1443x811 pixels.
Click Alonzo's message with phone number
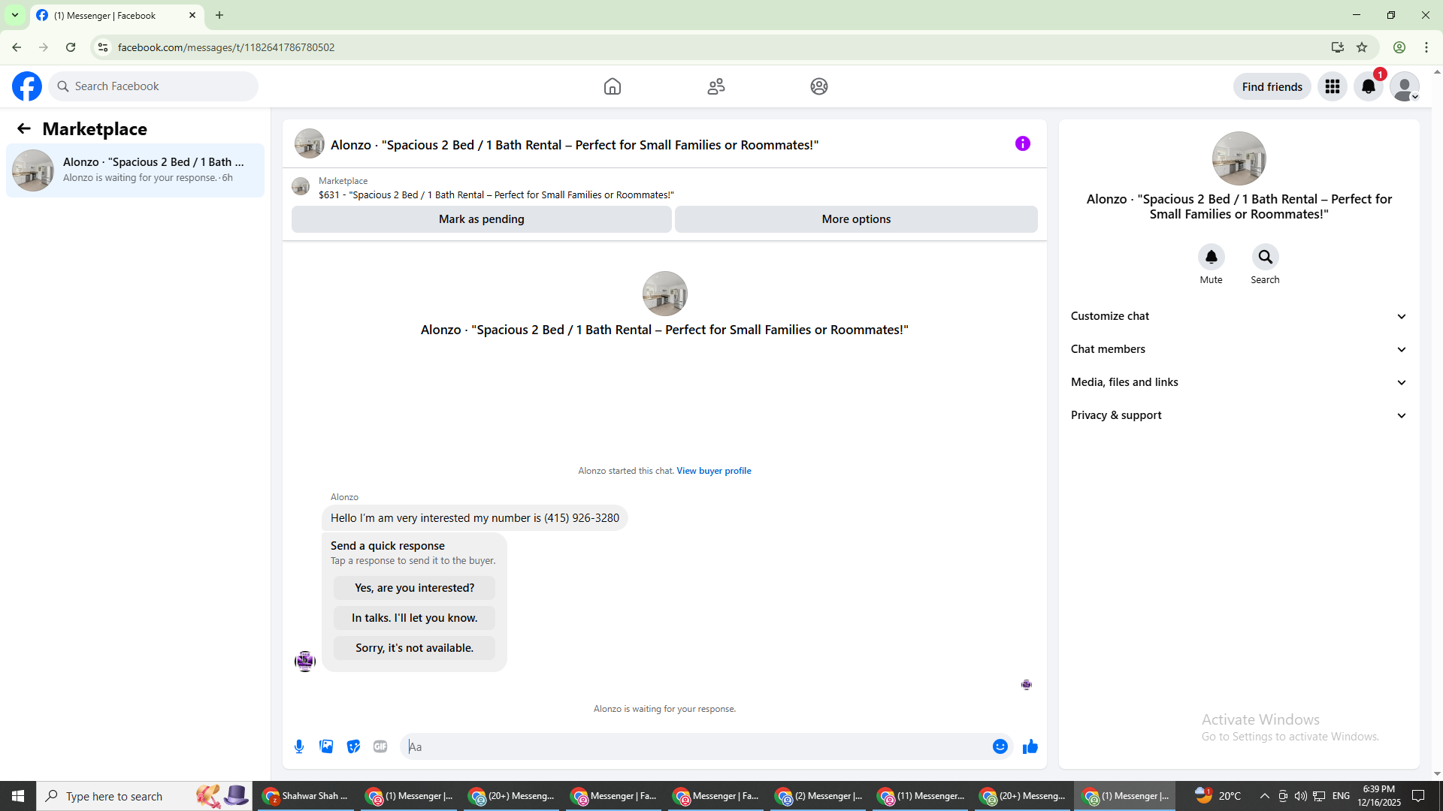point(475,518)
